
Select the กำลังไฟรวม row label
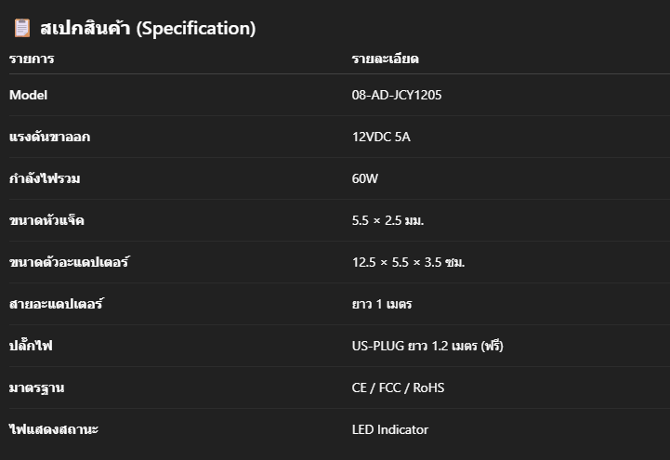click(x=45, y=178)
